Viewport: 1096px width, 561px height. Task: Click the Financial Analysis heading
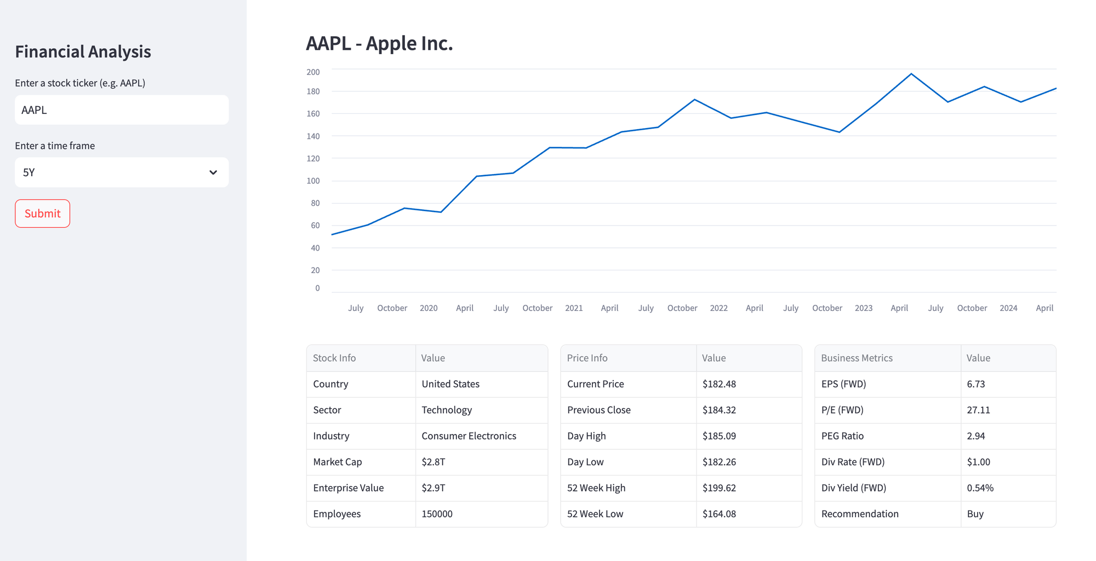click(83, 51)
